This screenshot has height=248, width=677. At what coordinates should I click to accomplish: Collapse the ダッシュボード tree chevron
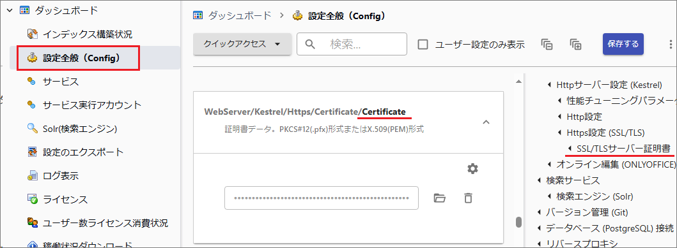[x=10, y=11]
